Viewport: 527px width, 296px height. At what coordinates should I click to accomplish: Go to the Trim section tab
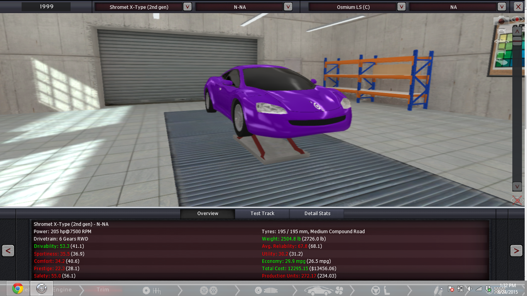coord(103,289)
